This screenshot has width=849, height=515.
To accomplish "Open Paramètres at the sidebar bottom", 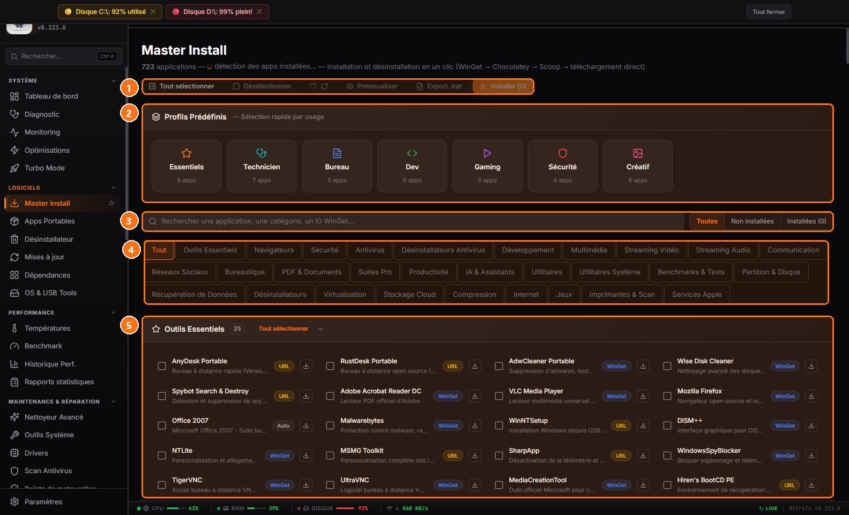I will [43, 502].
